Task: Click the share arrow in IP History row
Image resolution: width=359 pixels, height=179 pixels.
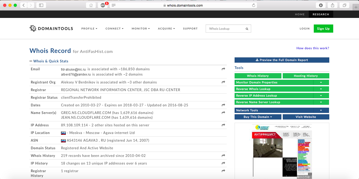Action: [223, 163]
